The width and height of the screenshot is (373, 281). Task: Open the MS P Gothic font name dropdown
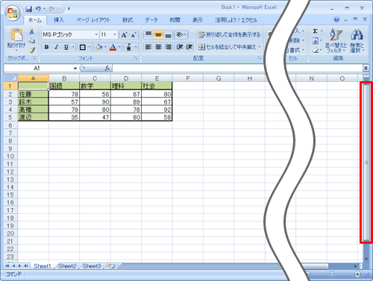(96, 34)
